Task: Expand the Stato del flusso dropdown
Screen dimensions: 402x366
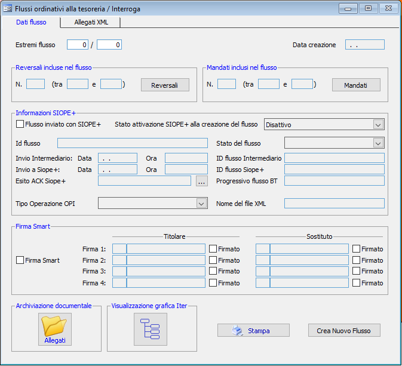Action: [378, 143]
